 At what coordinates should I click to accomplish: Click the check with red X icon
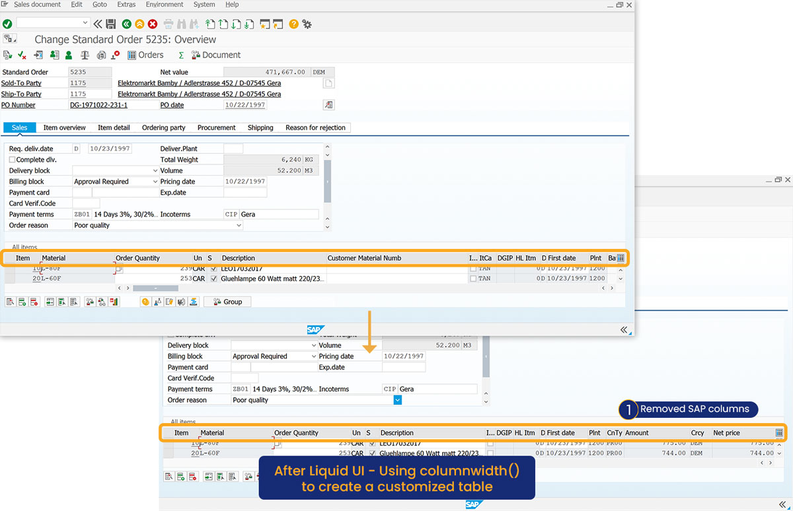pyautogui.click(x=22, y=55)
